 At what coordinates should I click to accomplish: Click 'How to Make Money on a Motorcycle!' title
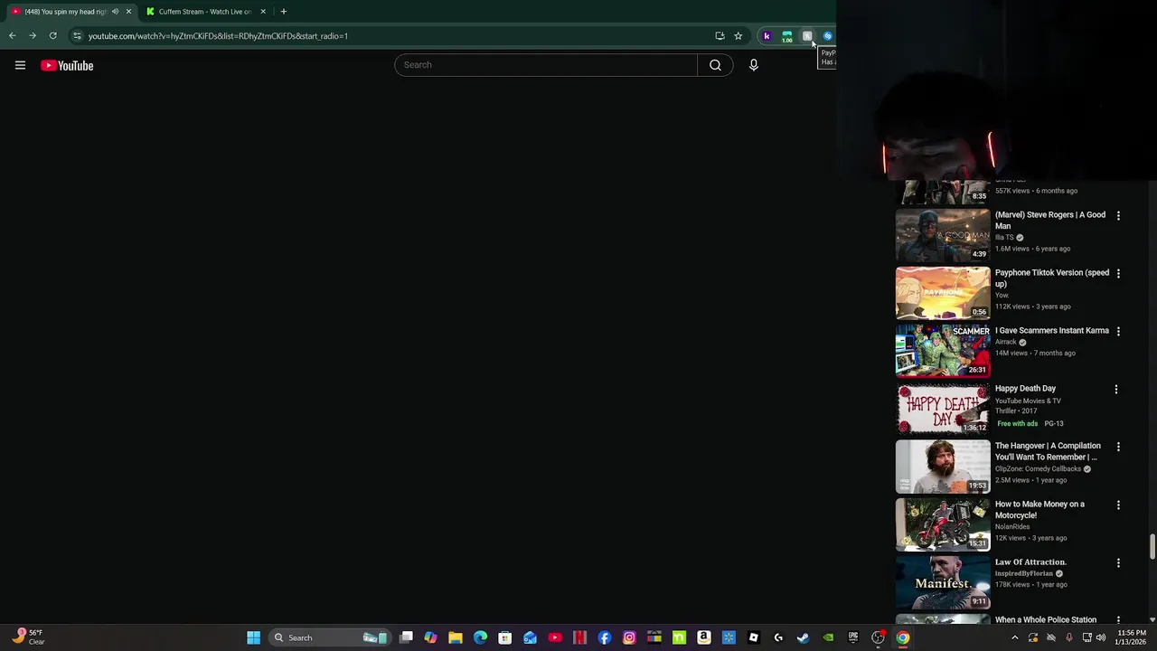tap(1039, 509)
